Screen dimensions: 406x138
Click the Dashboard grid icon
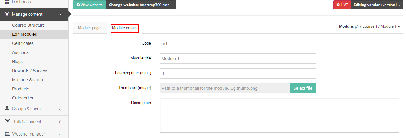[x=7, y=2]
